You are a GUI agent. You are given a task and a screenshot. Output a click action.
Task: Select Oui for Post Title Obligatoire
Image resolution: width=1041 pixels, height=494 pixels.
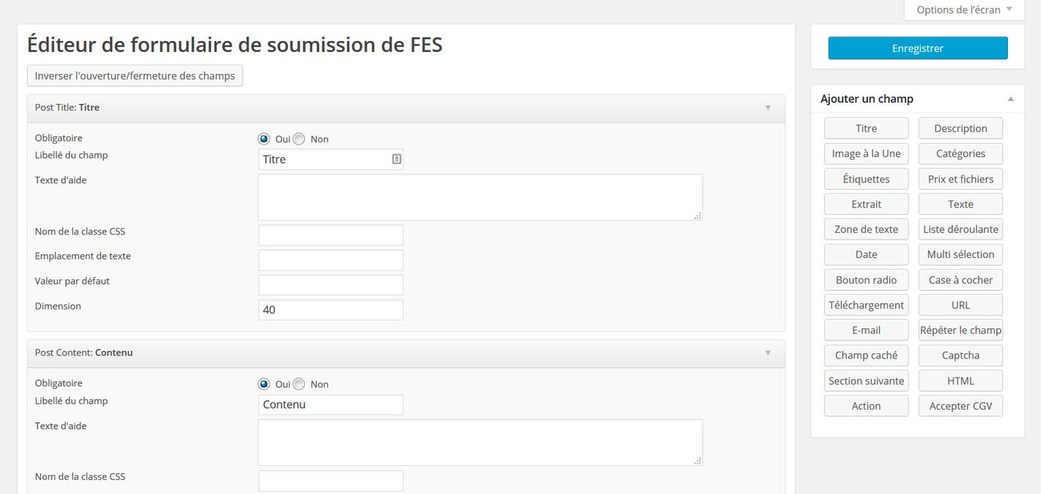click(x=264, y=139)
